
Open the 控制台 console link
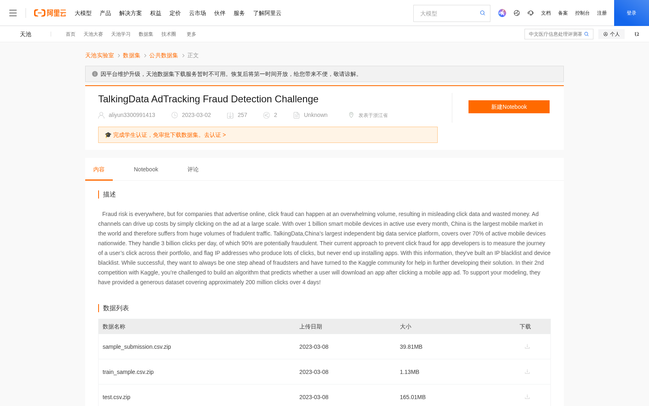[582, 13]
